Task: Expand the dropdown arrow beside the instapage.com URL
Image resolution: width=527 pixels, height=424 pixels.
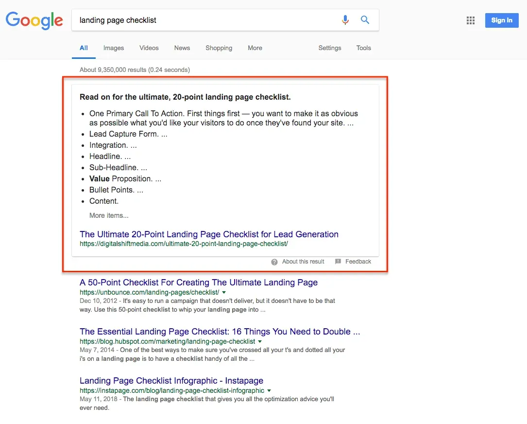Action: [x=270, y=390]
